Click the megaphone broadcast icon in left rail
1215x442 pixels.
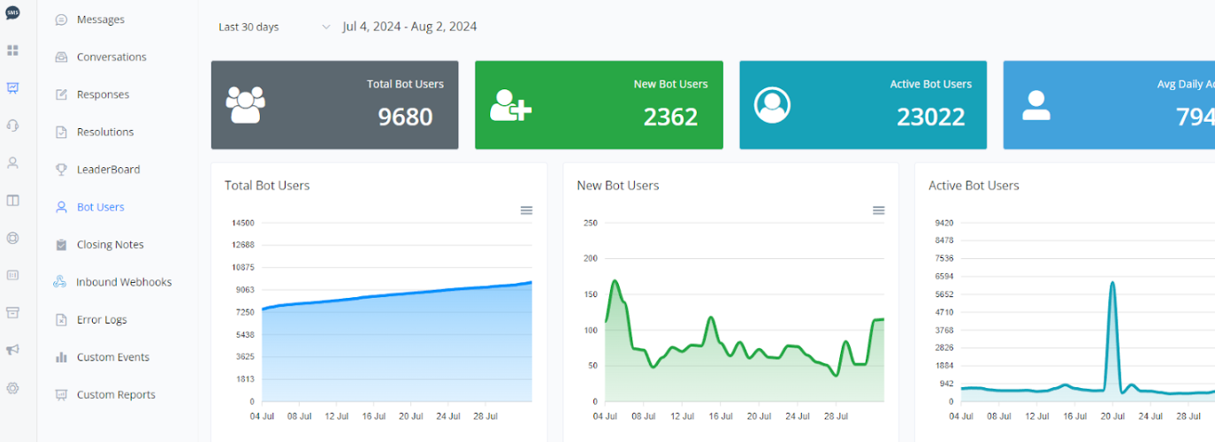pyautogui.click(x=12, y=350)
